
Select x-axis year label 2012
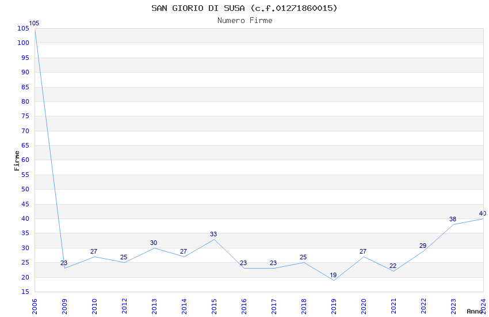click(x=124, y=307)
